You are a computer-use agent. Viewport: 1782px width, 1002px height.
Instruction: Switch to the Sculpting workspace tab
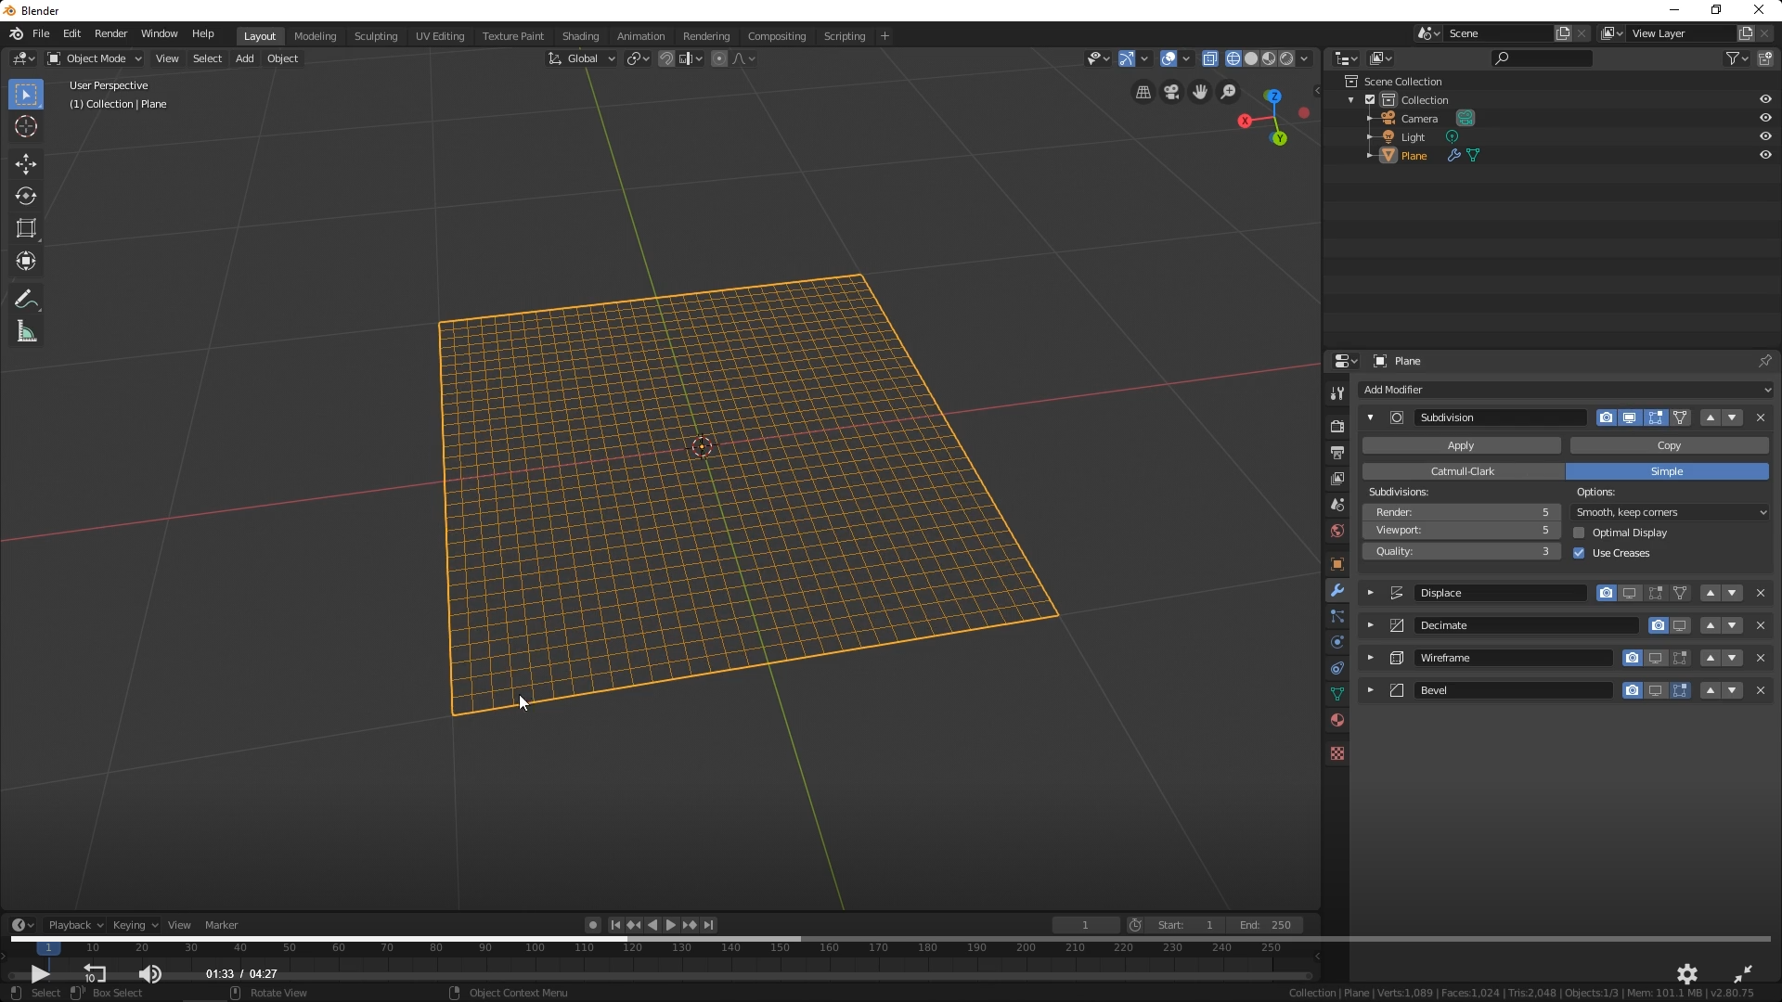[376, 36]
